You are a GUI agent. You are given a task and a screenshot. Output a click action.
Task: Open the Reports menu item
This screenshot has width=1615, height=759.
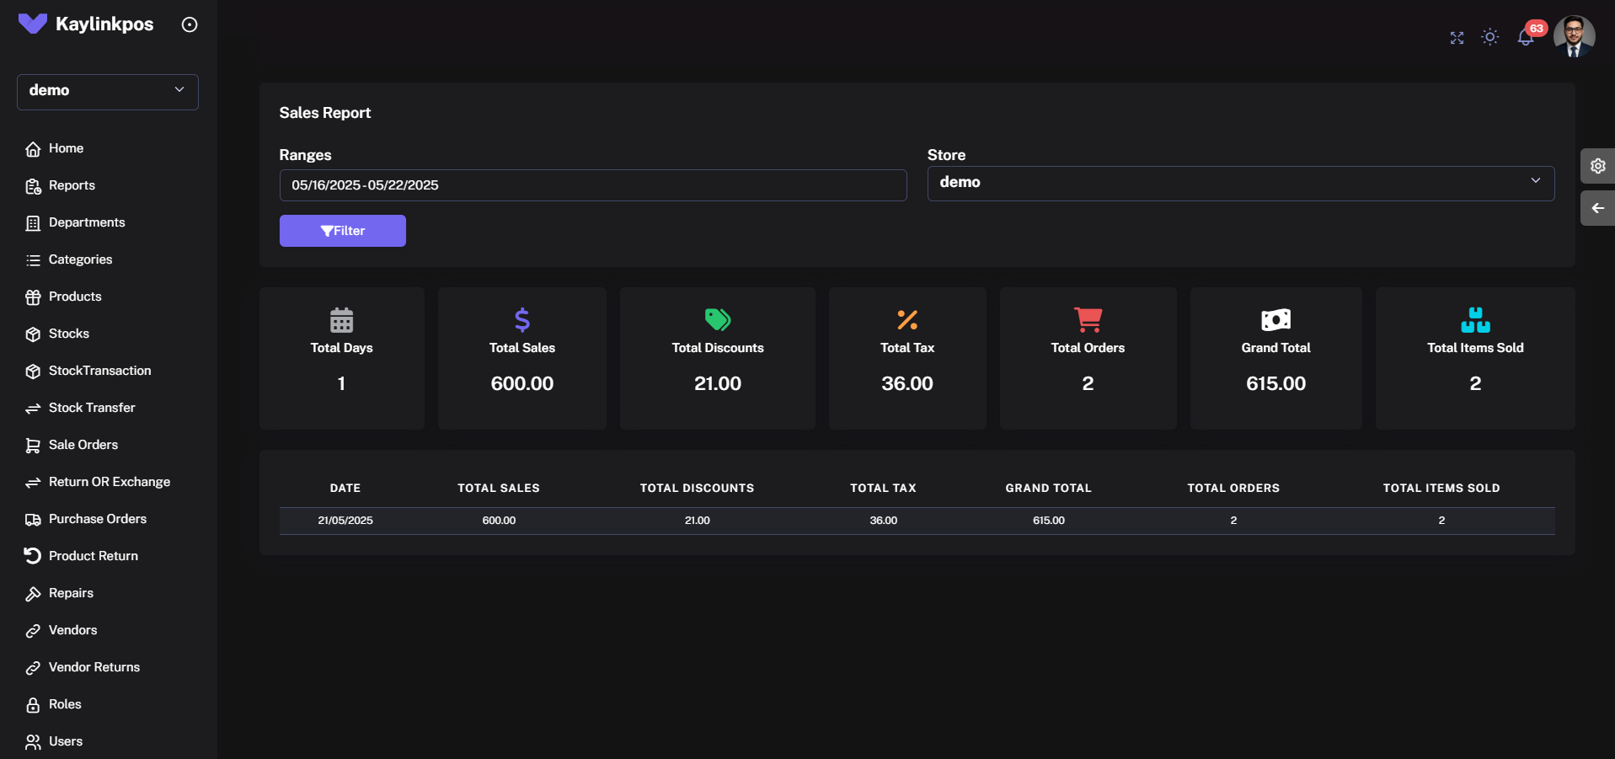click(x=72, y=185)
